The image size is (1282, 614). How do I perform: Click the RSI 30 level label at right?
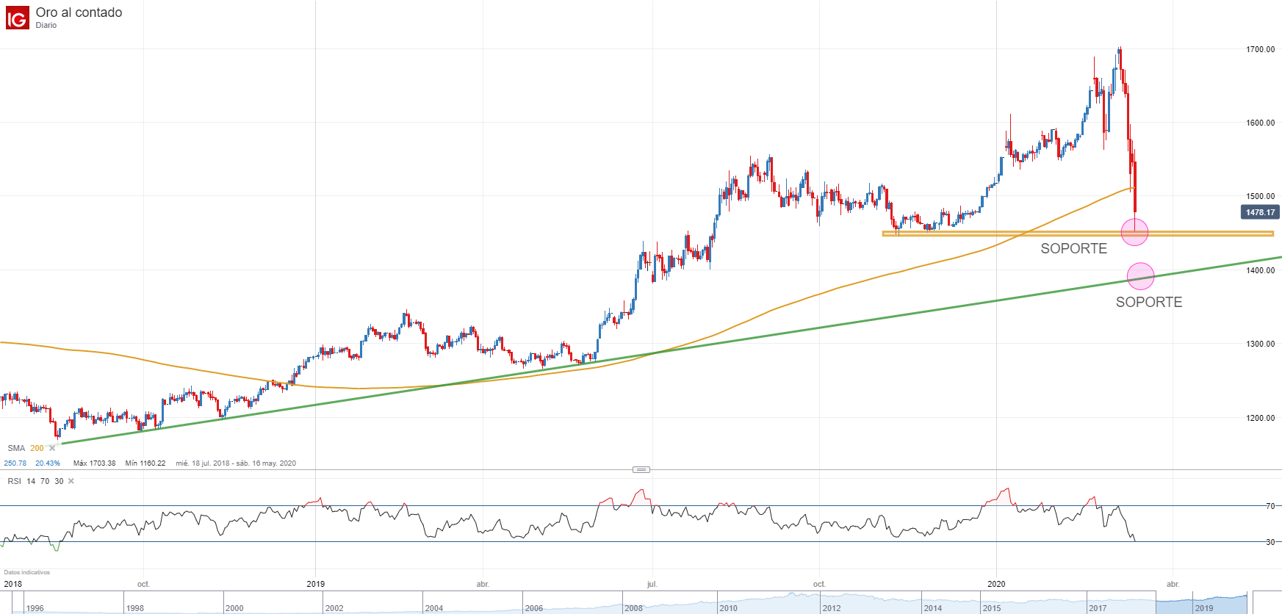1270,542
